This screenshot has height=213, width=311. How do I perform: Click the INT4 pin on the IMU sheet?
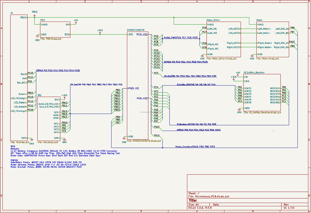(x=57, y=132)
